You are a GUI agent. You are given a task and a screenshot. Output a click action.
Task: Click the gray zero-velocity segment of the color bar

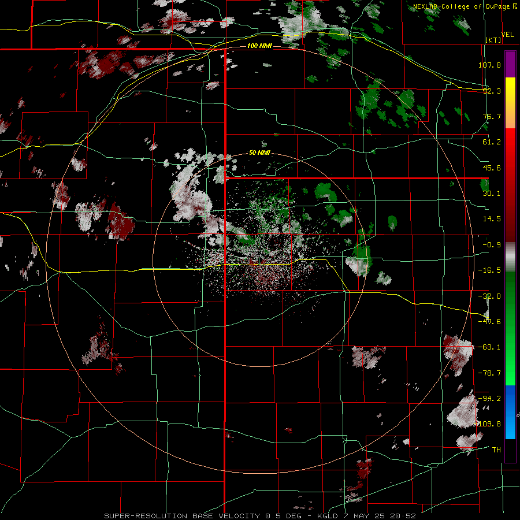point(510,257)
